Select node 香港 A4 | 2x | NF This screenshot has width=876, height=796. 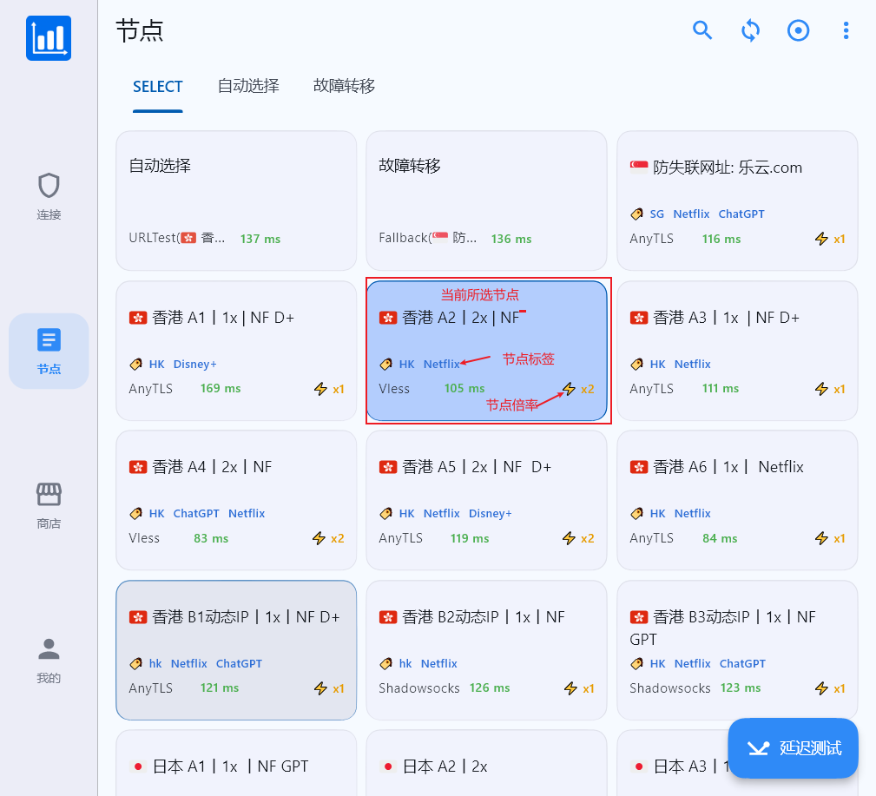236,501
